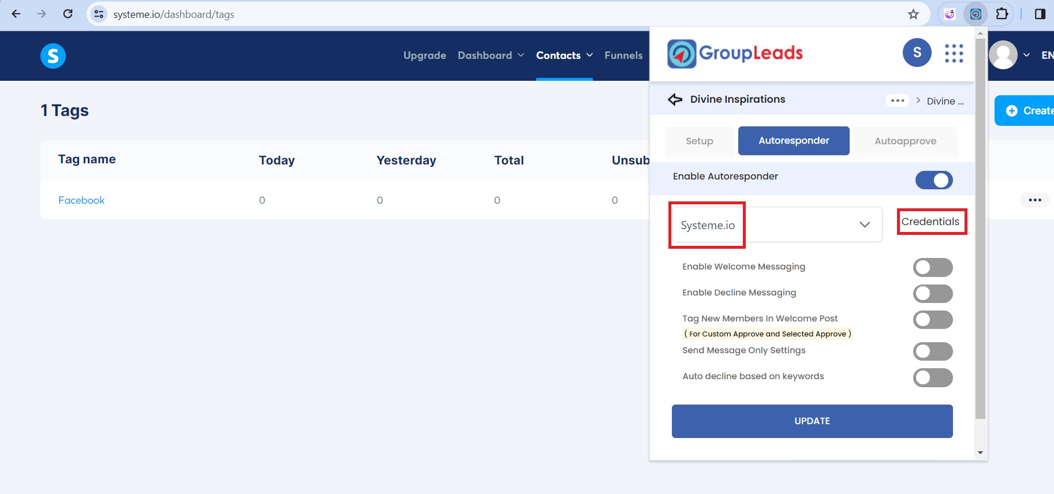The width and height of the screenshot is (1054, 494).
Task: Open the Credentials link
Action: (x=930, y=222)
